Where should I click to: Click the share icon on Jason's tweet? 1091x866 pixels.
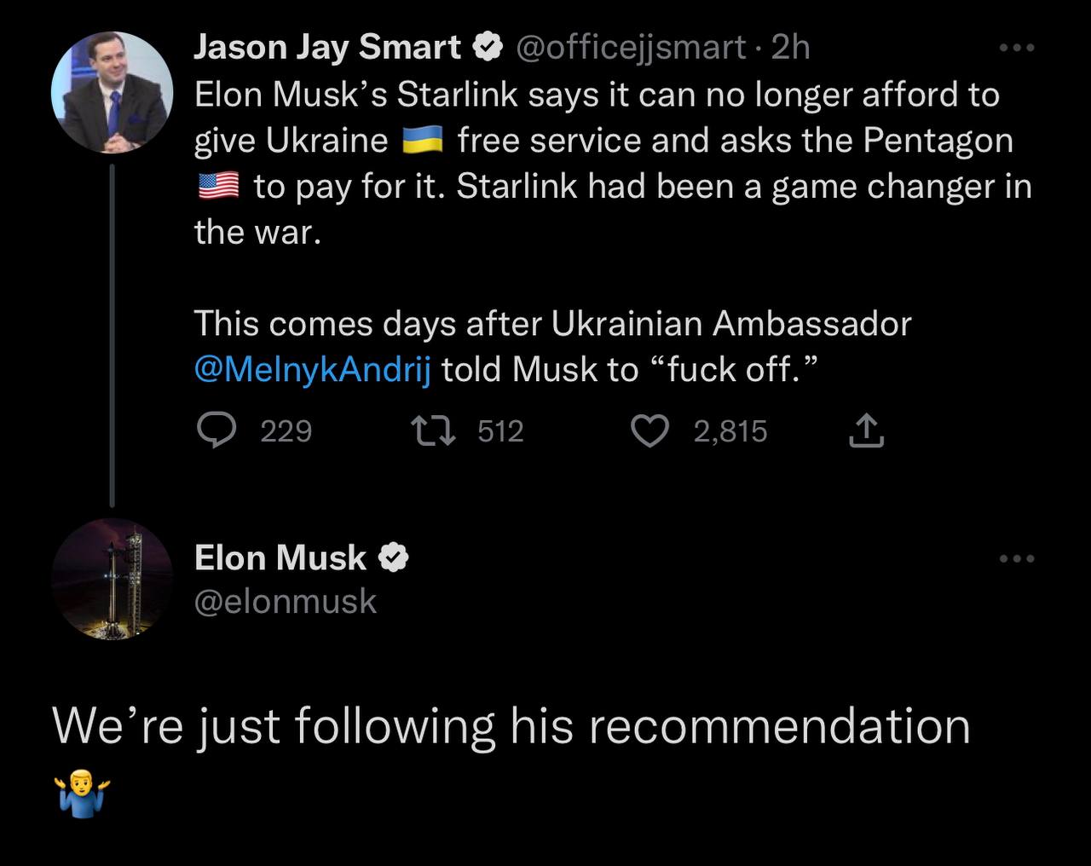tap(865, 430)
